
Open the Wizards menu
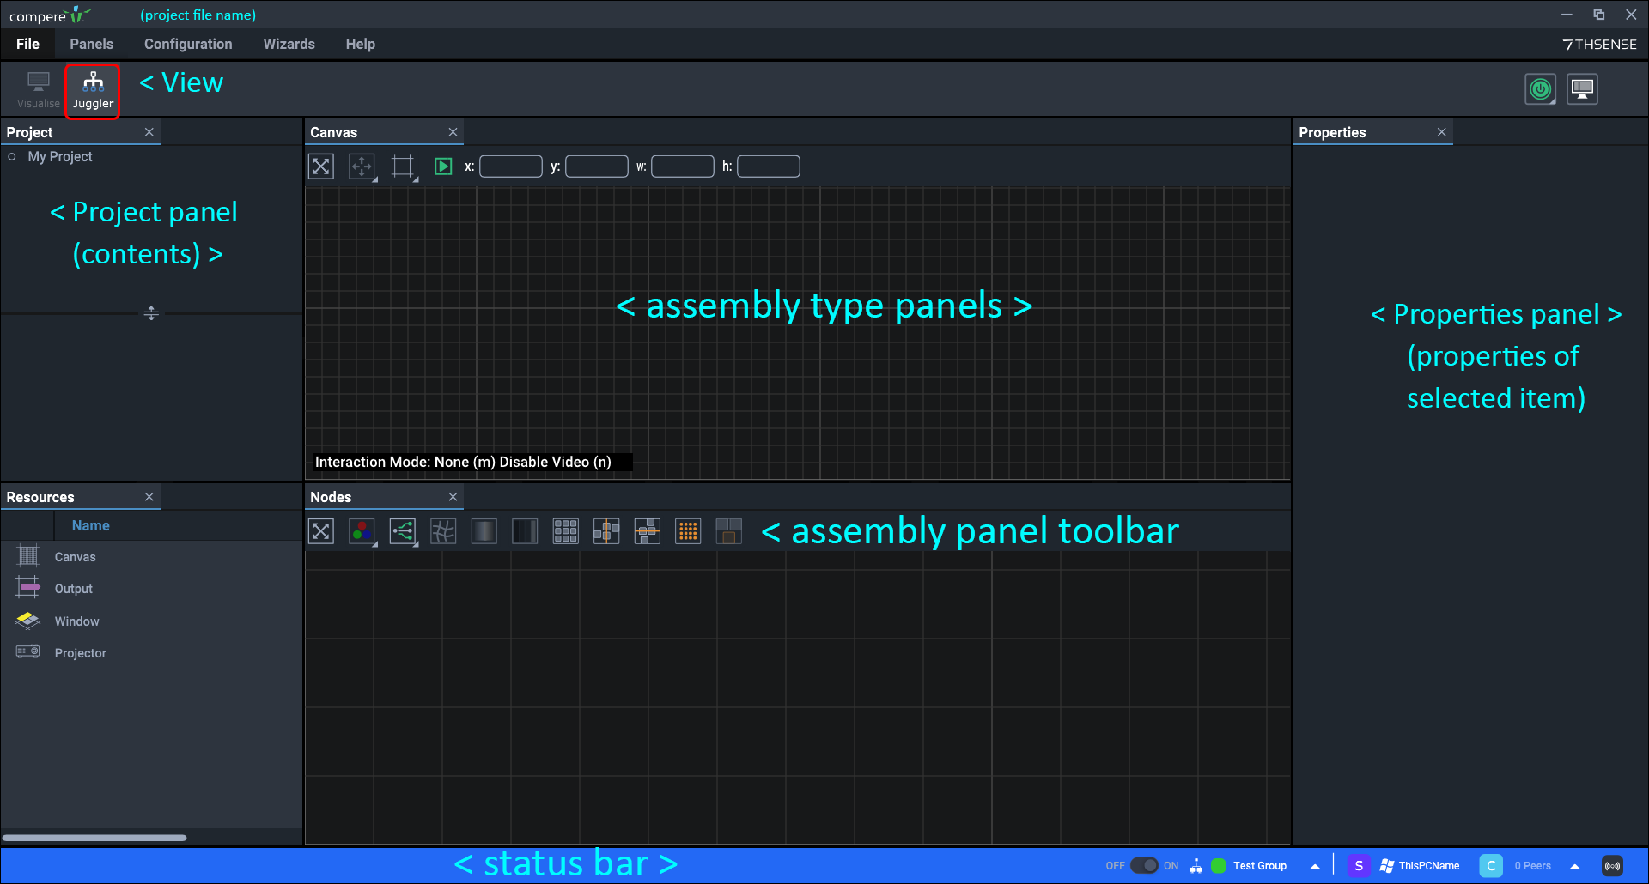[x=289, y=44]
